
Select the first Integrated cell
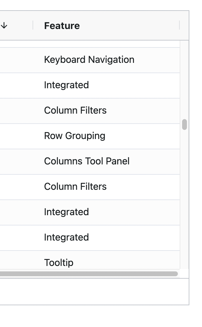pos(66,85)
